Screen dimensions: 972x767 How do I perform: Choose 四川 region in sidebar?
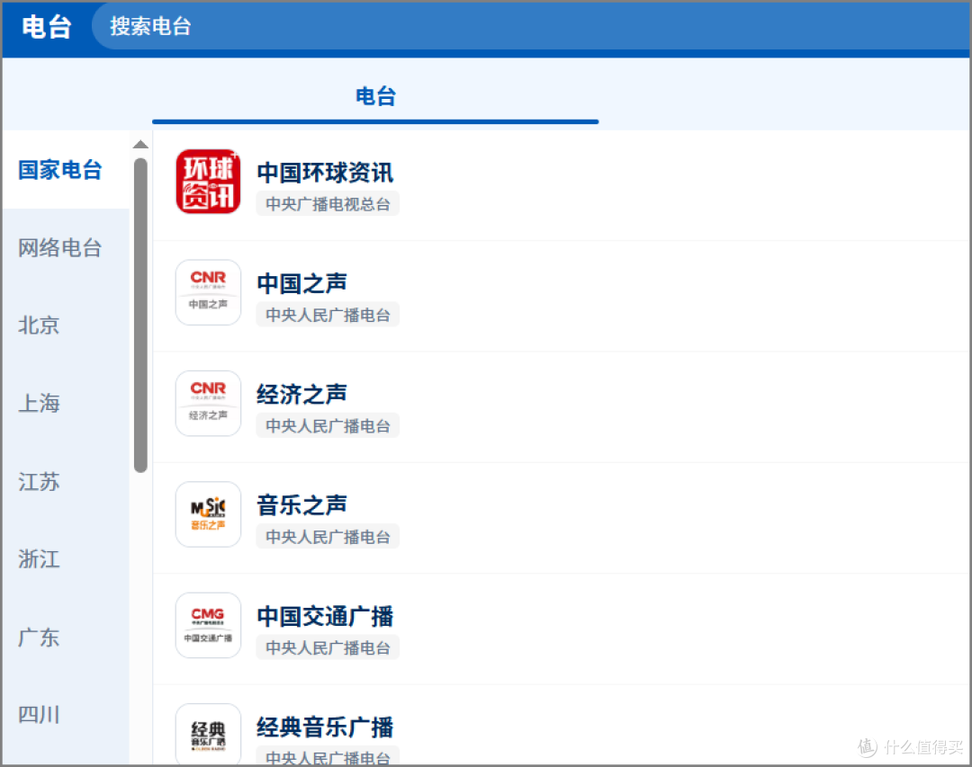[x=40, y=715]
